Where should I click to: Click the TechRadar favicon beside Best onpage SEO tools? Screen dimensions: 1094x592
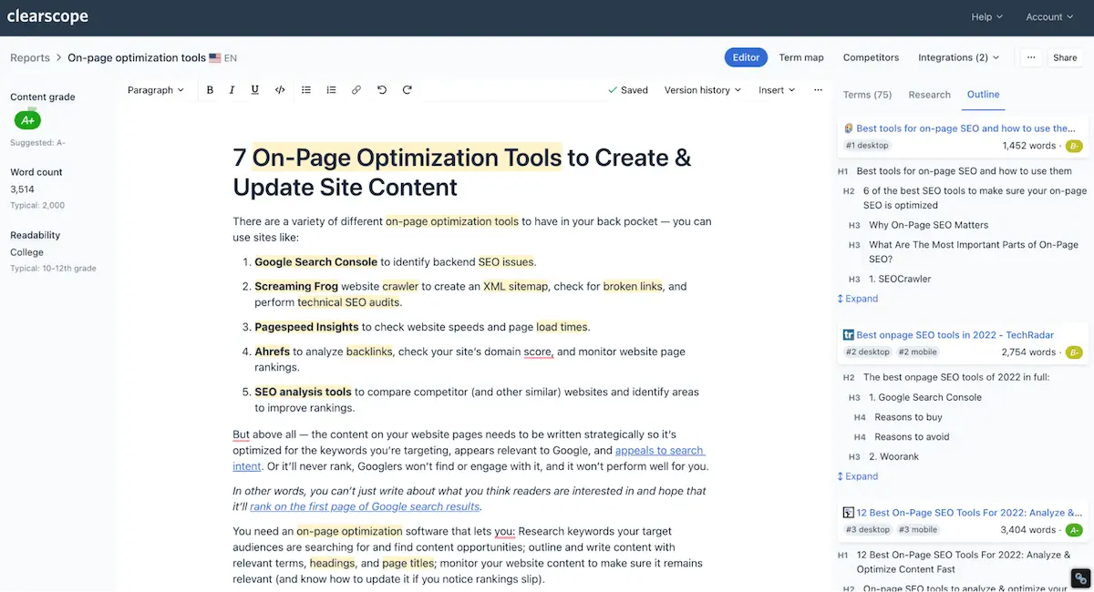849,335
